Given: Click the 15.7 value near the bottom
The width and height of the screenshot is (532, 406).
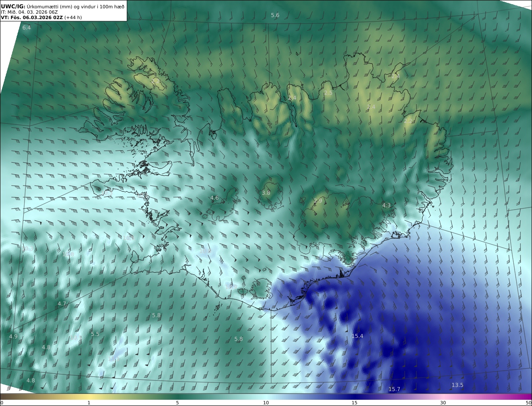Looking at the screenshot, I should [x=394, y=389].
